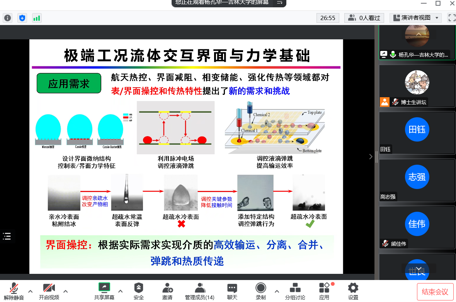Open the meeting information icon
456x302 pixels.
[8, 18]
